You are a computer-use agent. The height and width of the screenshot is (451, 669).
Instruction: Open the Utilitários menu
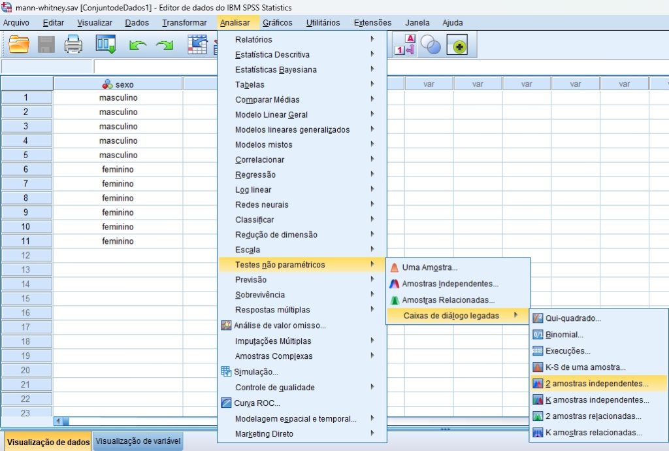tap(323, 23)
